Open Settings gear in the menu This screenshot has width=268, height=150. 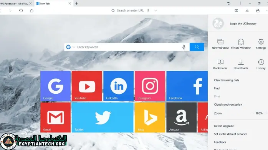(261, 44)
